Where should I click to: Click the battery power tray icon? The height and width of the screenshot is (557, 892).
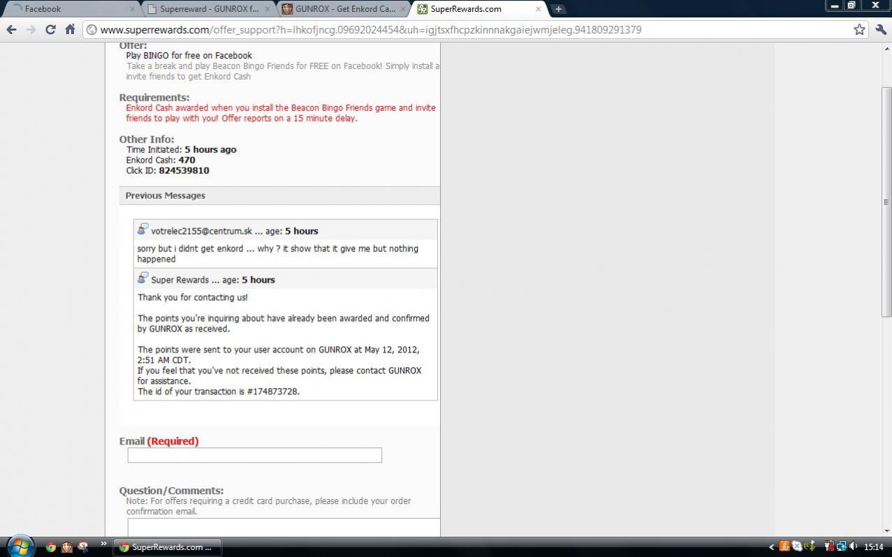point(829,547)
